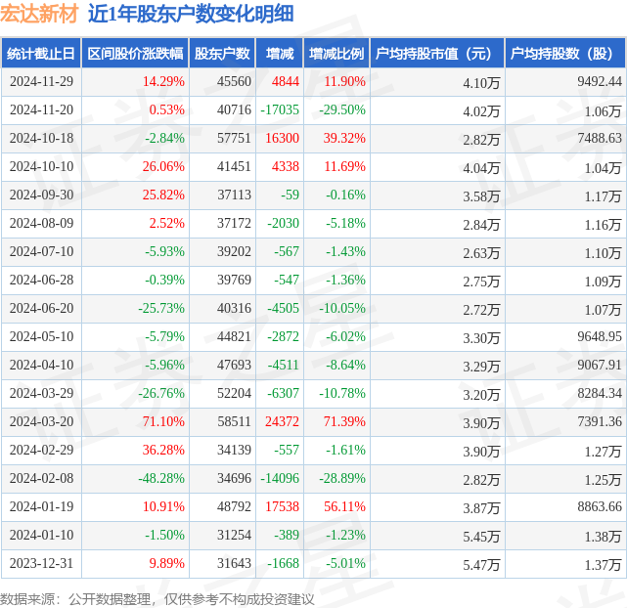Click the price change value -2.84%
The width and height of the screenshot is (627, 608).
pyautogui.click(x=164, y=138)
